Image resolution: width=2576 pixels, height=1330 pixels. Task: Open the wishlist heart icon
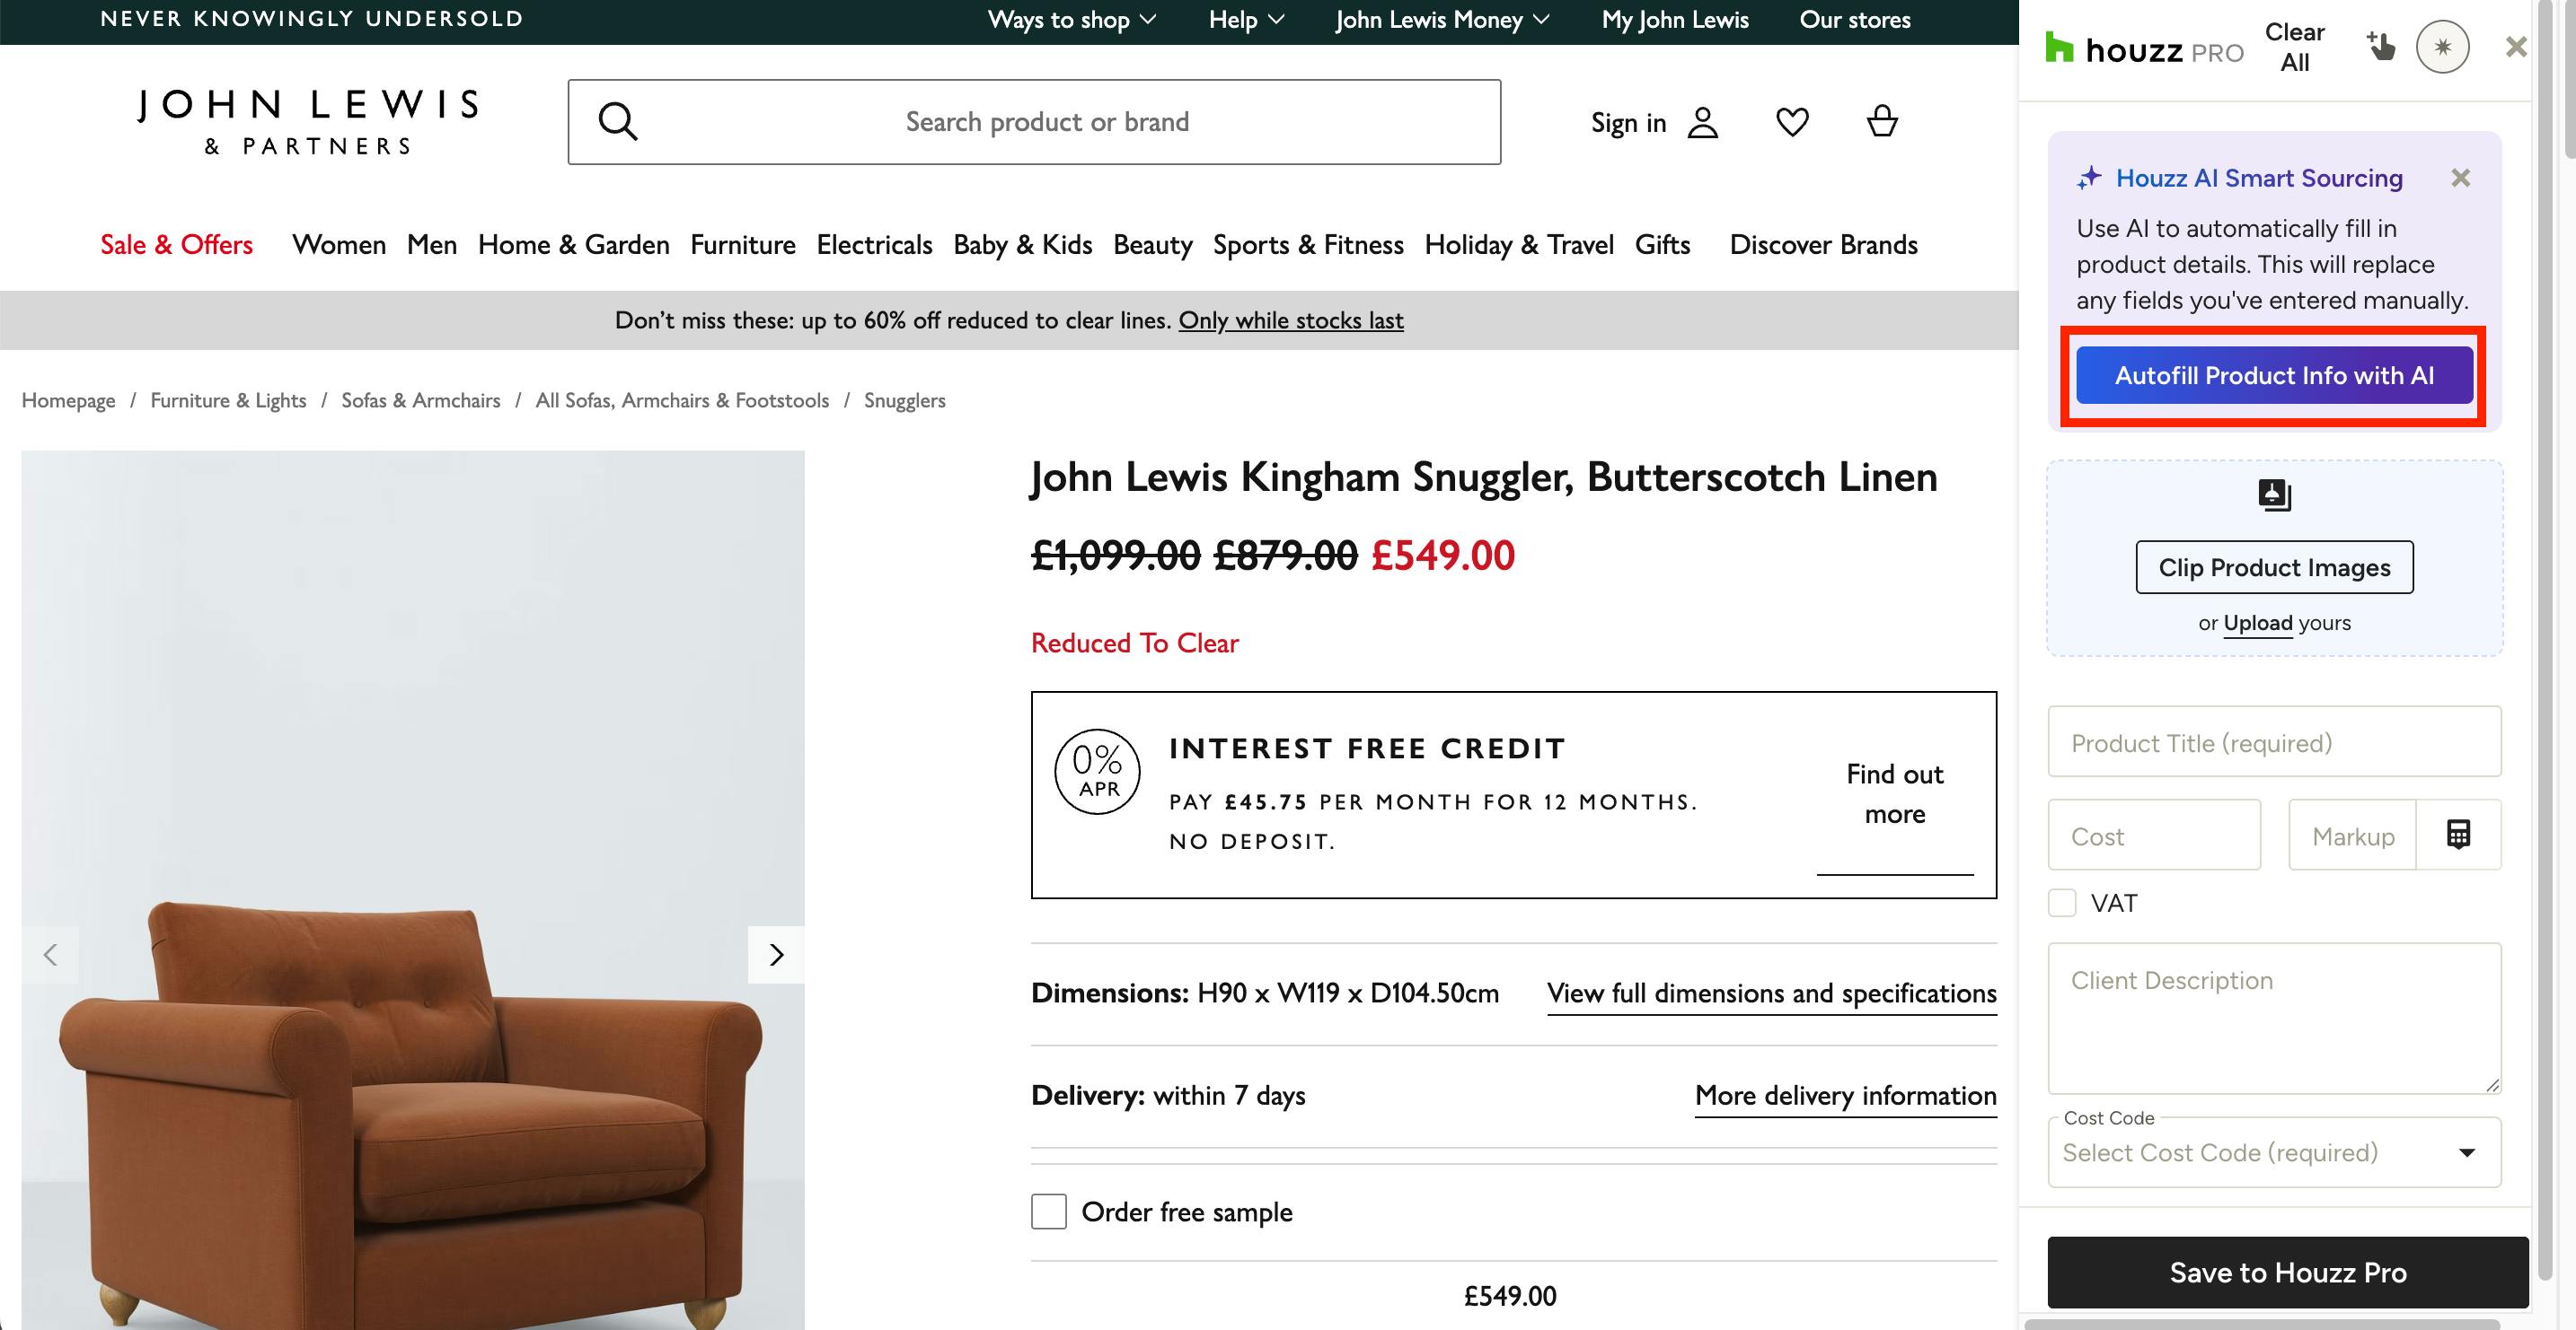[x=1792, y=122]
